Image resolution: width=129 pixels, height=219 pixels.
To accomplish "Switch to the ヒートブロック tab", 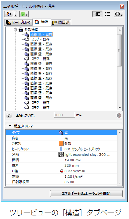I will coord(18,23).
